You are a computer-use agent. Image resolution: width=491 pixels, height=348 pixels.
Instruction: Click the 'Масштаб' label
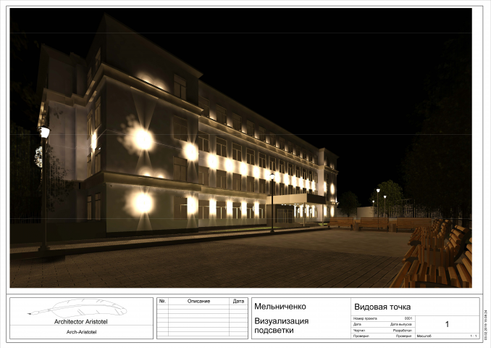(424, 336)
